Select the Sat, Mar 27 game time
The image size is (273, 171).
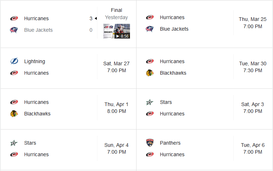pyautogui.click(x=116, y=67)
